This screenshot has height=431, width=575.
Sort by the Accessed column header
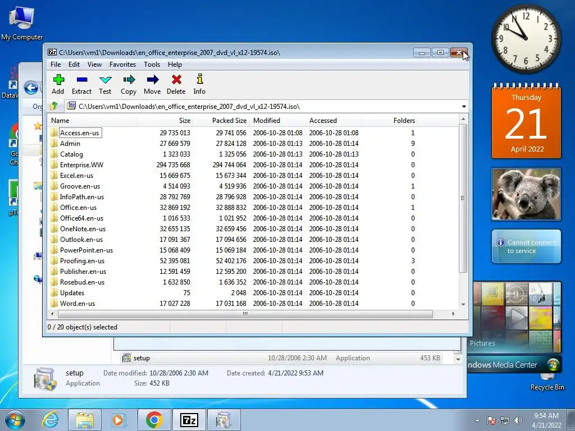coord(334,121)
